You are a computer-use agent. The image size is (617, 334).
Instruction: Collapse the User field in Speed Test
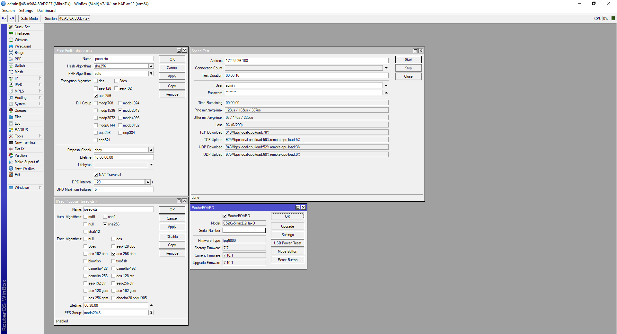(386, 85)
